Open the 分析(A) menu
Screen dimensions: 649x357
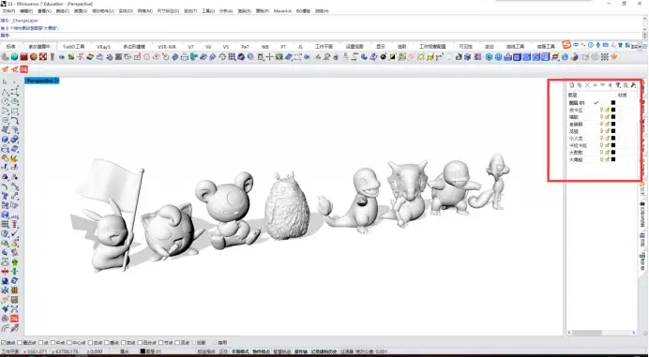coord(226,11)
